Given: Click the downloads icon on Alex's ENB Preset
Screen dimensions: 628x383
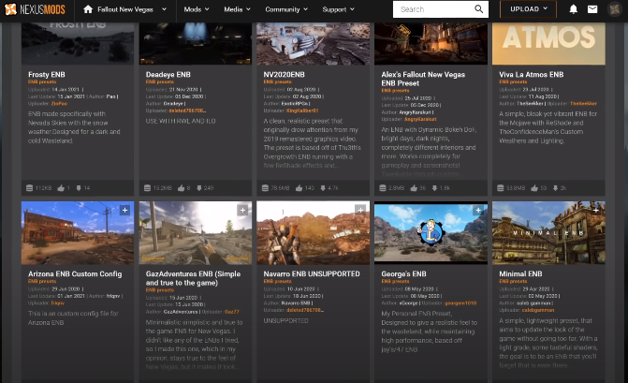Looking at the screenshot, I should tap(434, 188).
